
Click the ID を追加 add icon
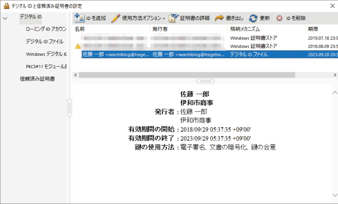point(79,18)
